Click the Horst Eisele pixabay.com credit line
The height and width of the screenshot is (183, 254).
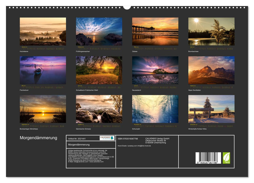pos(134,146)
